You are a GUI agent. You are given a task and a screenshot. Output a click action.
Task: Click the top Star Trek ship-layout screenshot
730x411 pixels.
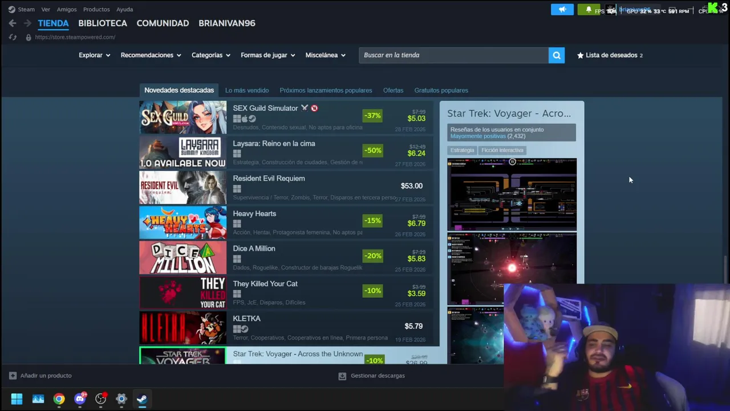point(512,194)
